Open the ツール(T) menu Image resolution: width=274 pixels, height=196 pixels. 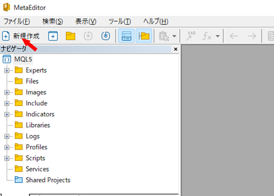point(120,21)
